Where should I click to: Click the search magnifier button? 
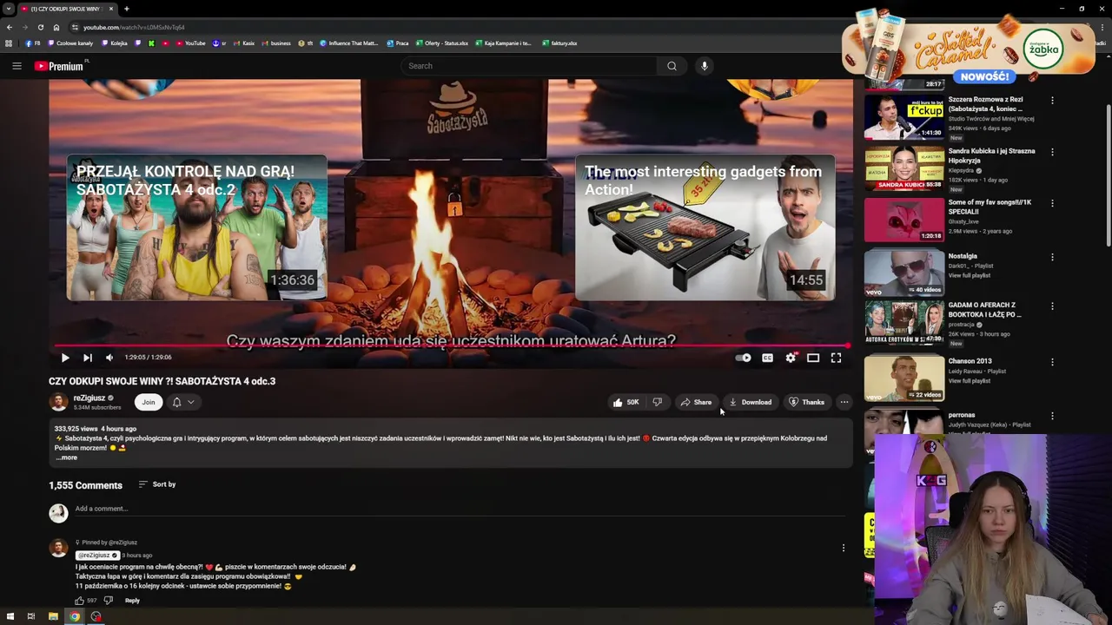(672, 66)
